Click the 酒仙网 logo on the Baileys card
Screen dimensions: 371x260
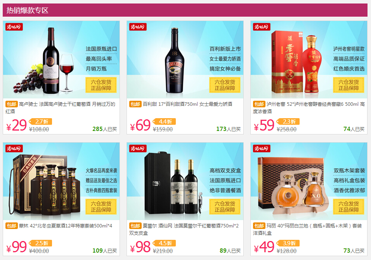(x=138, y=27)
